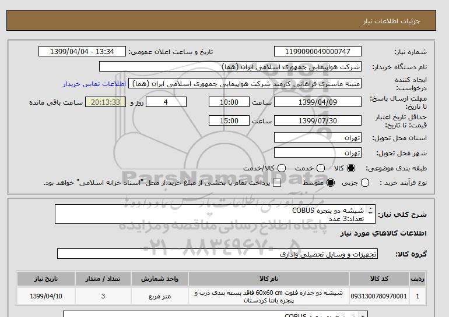This screenshot has height=317, width=449.
Task: Click the remaining time countdown 20:13:33
Action: click(106, 102)
